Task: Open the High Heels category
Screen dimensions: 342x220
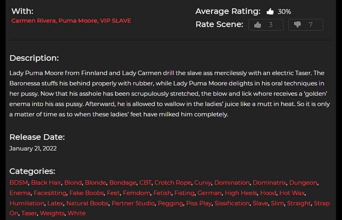Action: point(241,193)
